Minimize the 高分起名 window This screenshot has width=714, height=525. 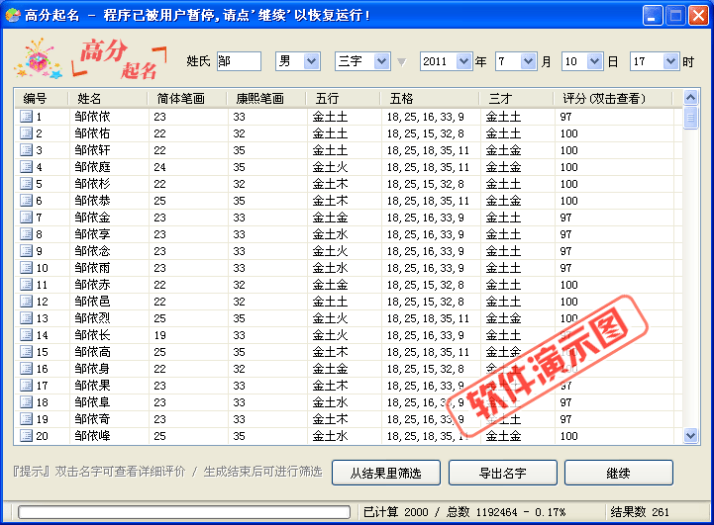coord(652,16)
